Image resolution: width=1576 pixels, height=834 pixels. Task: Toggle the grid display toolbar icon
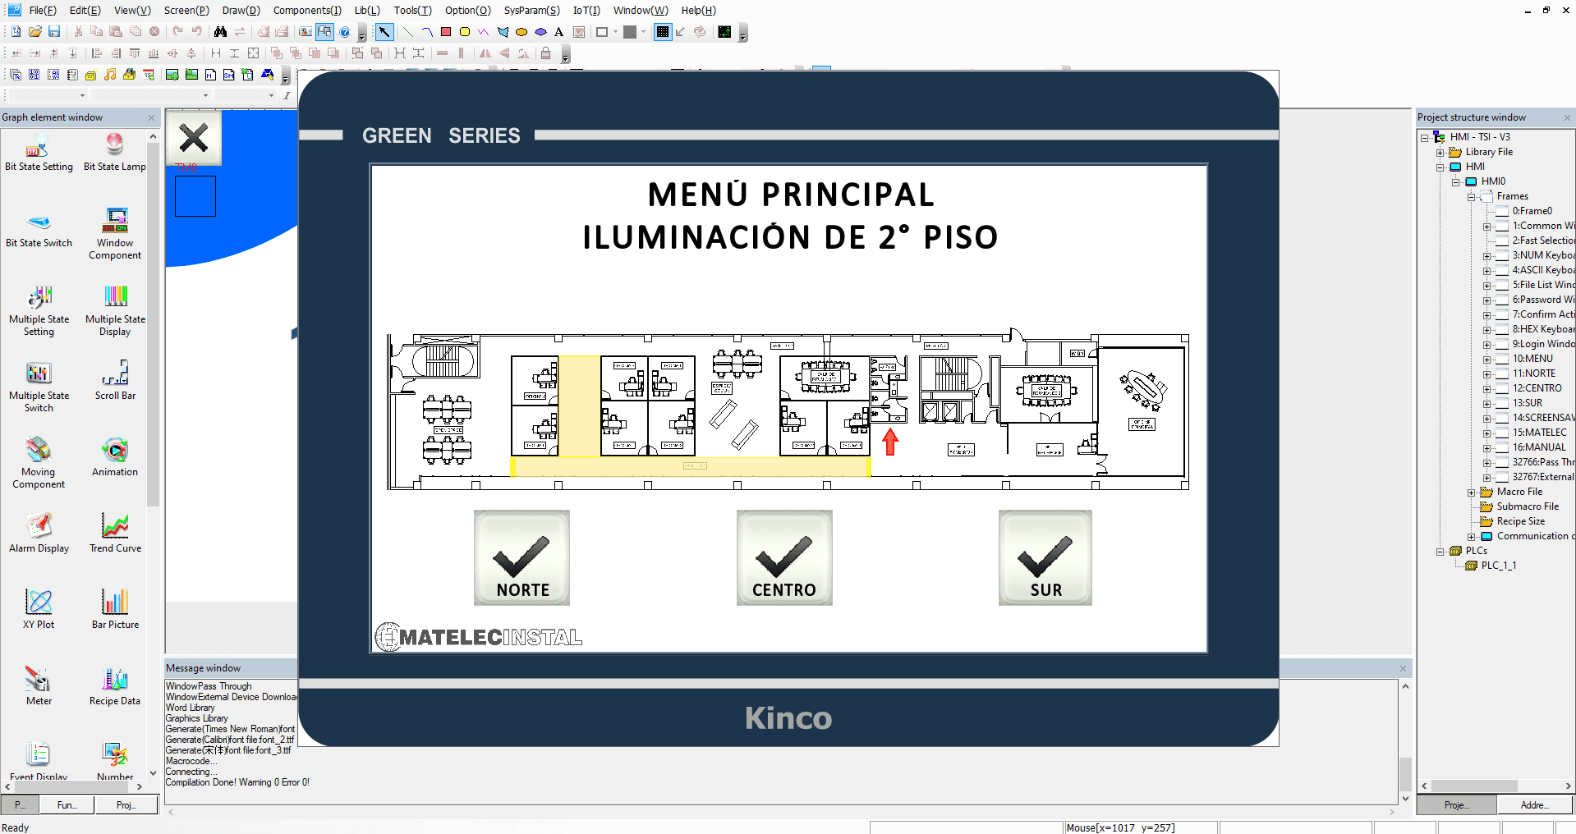(662, 32)
